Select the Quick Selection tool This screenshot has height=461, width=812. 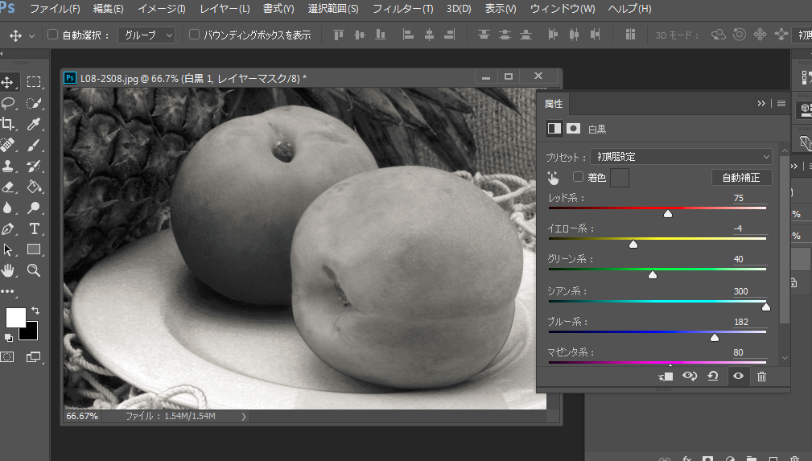pos(34,103)
